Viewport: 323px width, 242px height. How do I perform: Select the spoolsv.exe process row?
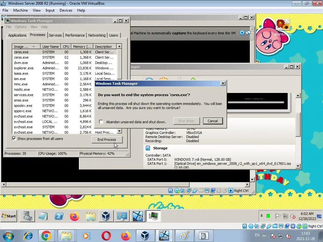pyautogui.click(x=54, y=106)
